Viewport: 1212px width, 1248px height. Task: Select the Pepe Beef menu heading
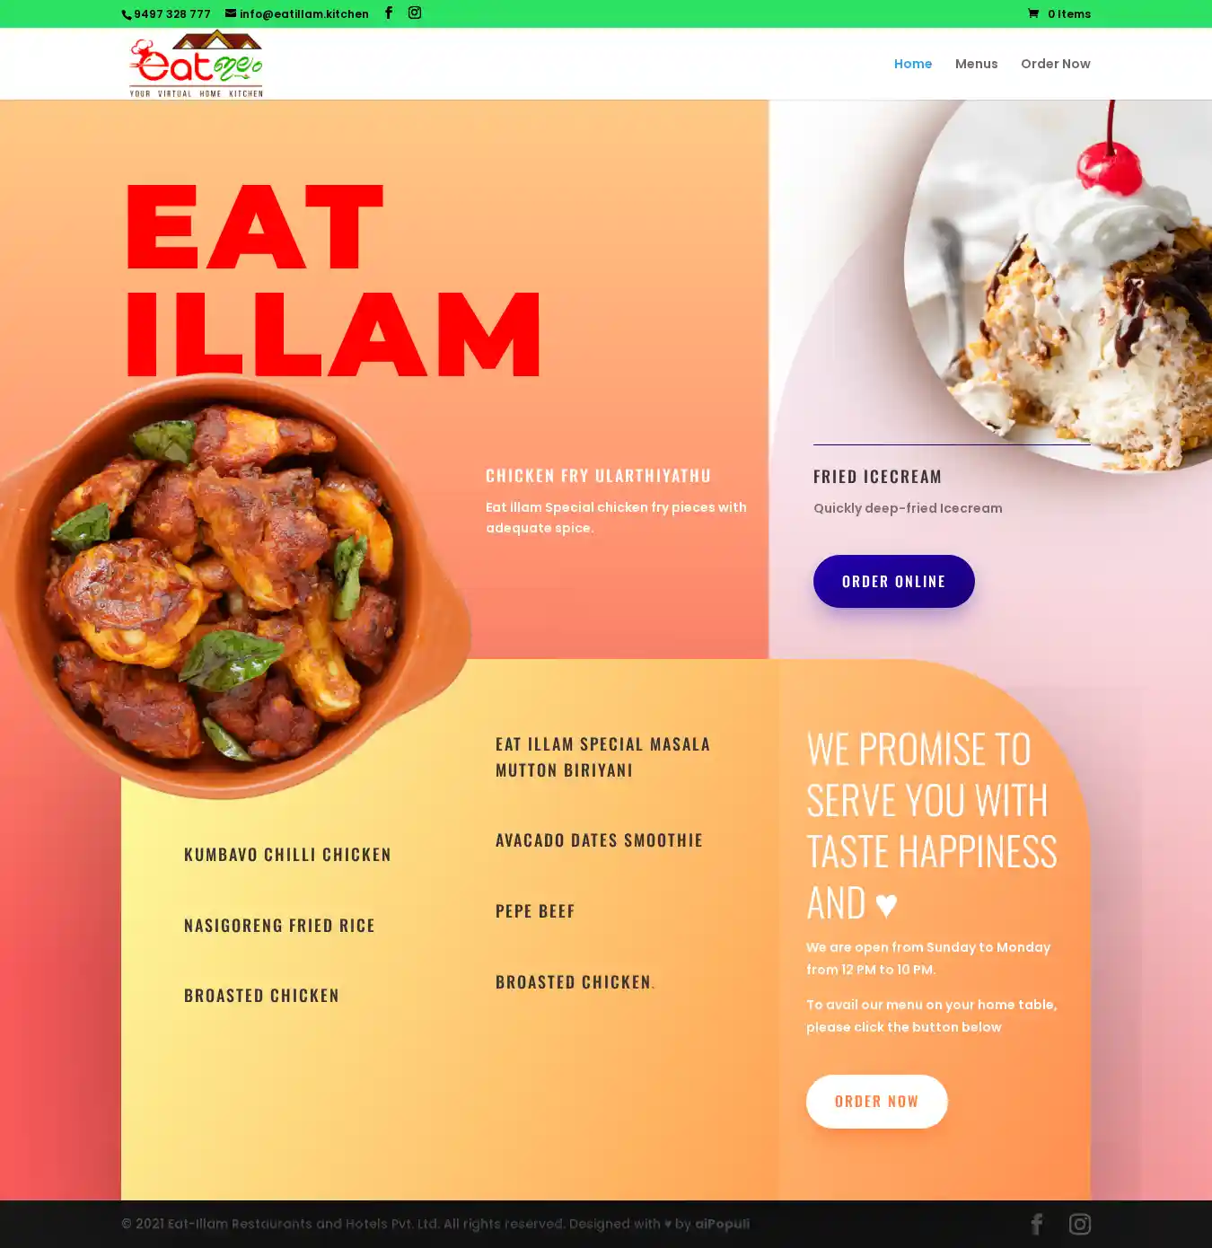pyautogui.click(x=535, y=910)
